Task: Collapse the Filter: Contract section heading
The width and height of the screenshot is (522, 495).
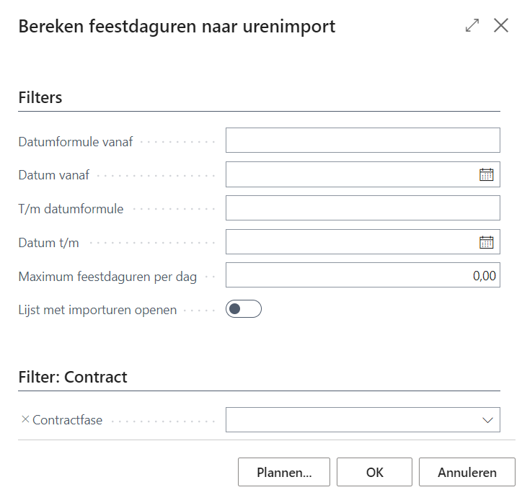Action: pyautogui.click(x=72, y=377)
